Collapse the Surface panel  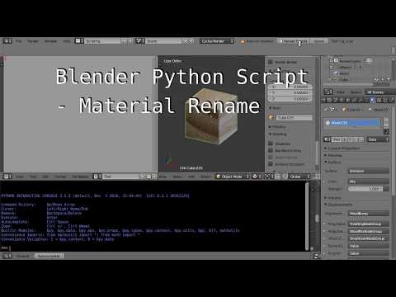(333, 163)
